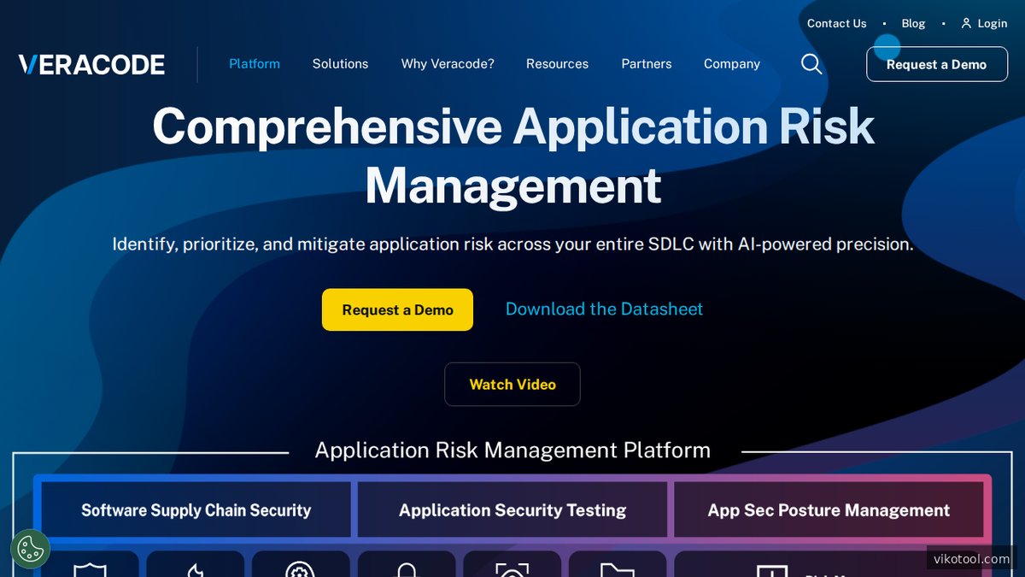Image resolution: width=1025 pixels, height=577 pixels.
Task: Click the Download the Datasheet link
Action: coord(604,309)
